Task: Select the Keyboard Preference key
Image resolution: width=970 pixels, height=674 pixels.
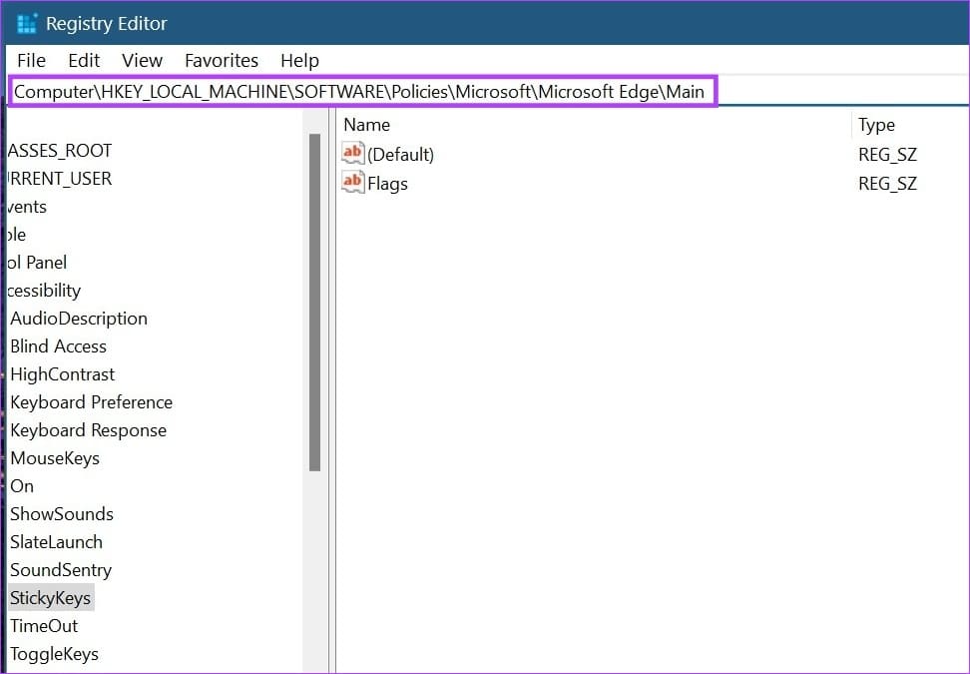Action: pos(91,402)
